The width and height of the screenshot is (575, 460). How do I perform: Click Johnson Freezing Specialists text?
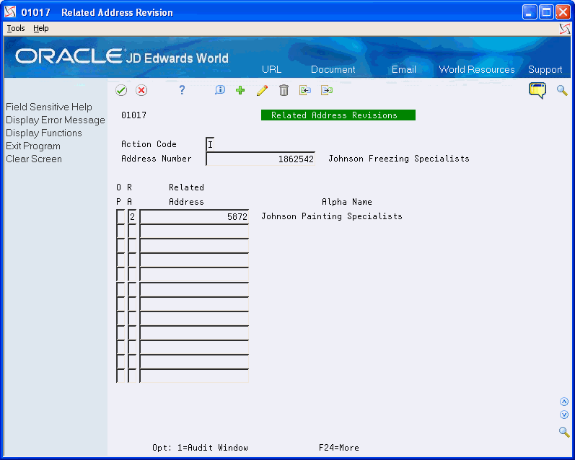(x=399, y=159)
